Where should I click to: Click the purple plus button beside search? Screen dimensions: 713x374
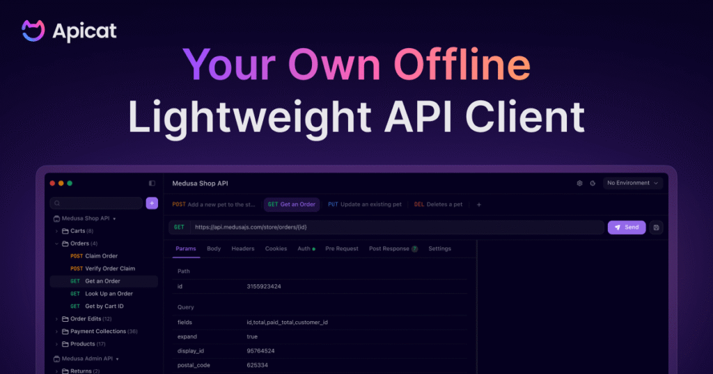point(152,203)
